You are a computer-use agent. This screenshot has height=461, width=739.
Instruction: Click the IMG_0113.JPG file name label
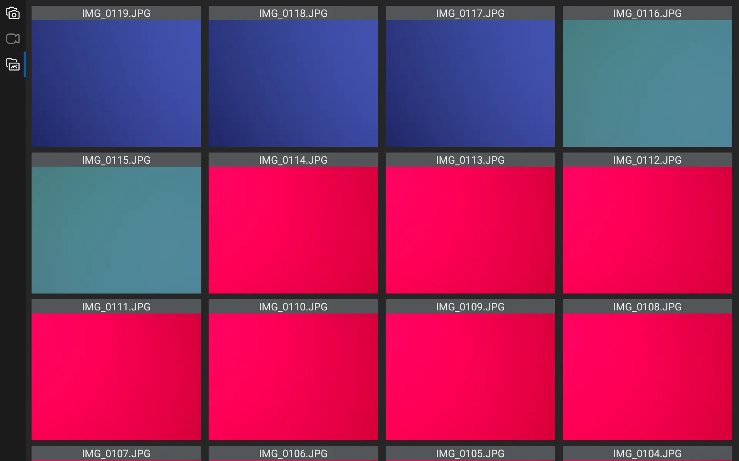click(x=470, y=160)
